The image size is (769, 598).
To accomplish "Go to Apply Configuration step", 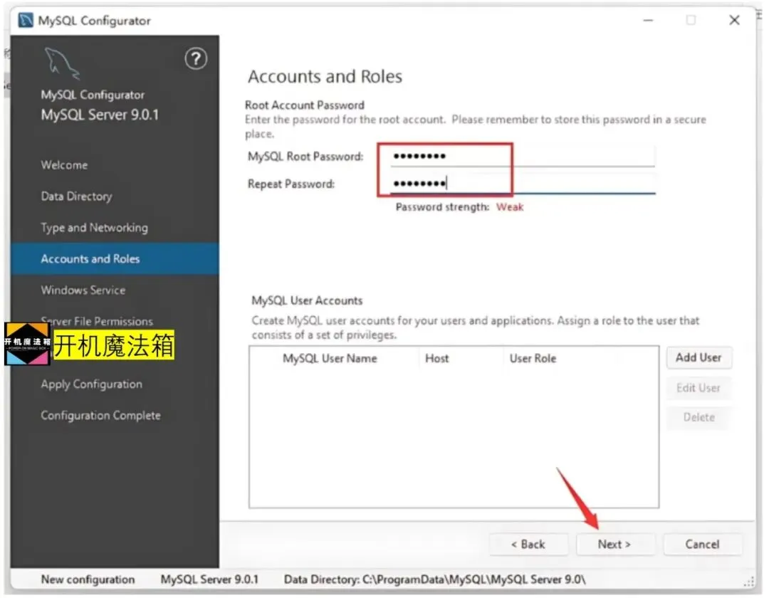I will click(x=91, y=384).
